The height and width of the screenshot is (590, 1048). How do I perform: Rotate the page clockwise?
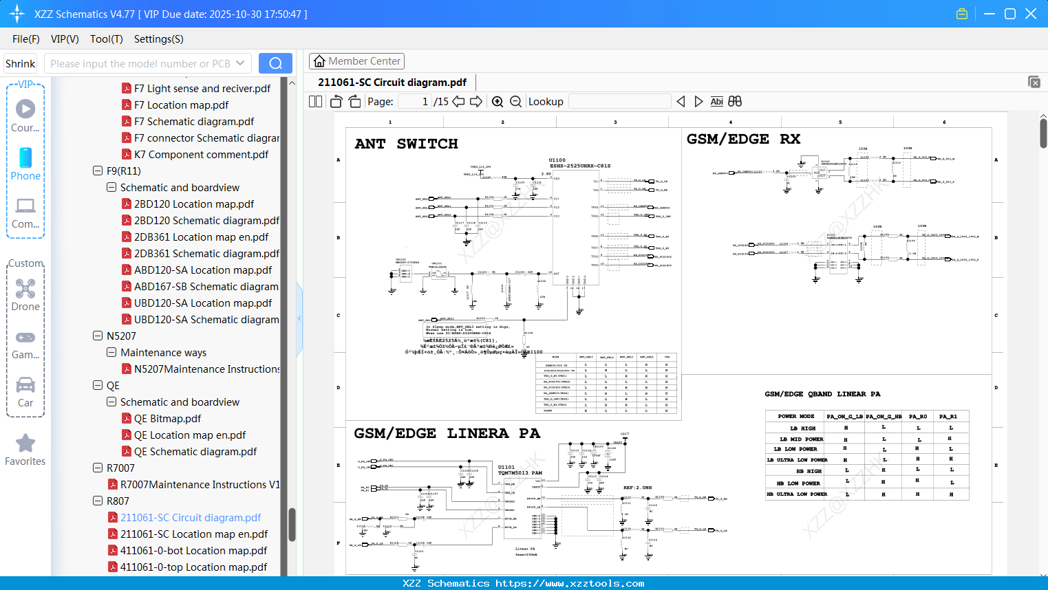[355, 102]
